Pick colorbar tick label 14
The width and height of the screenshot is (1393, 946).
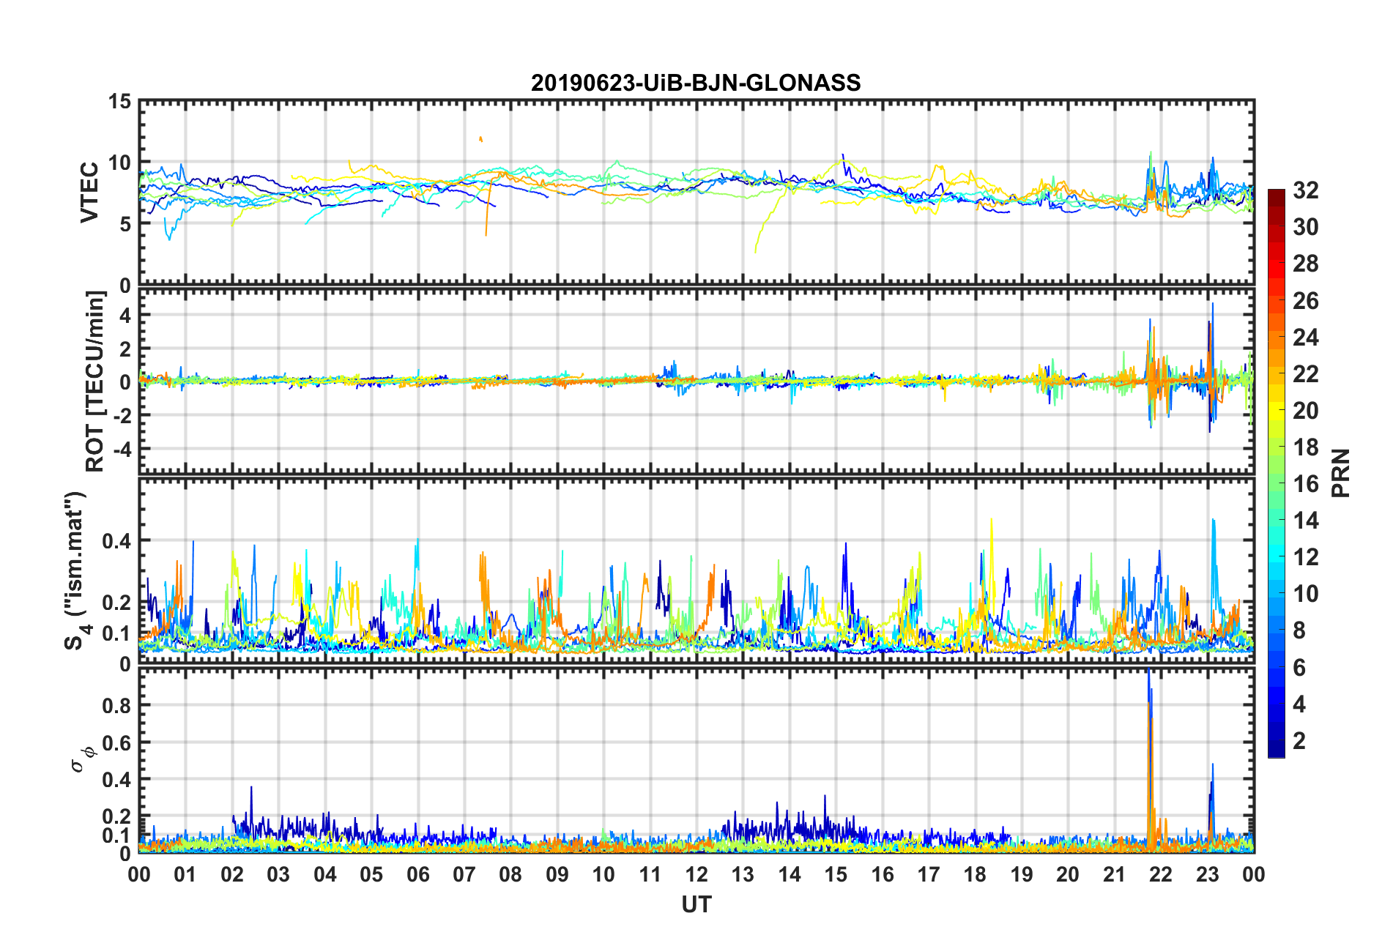(x=1305, y=521)
